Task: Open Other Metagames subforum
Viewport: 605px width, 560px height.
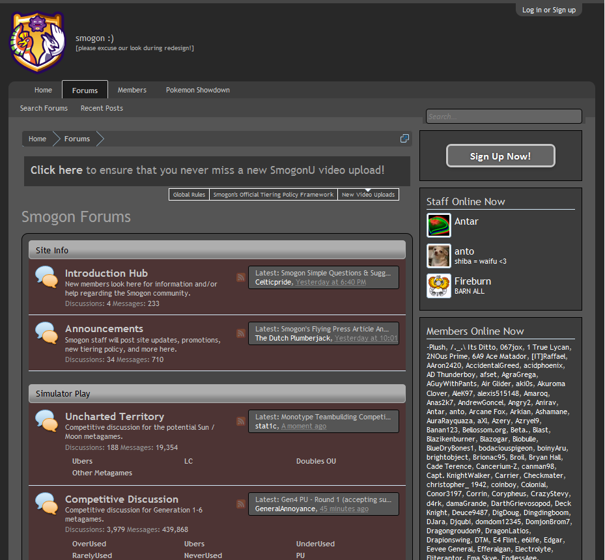Action: click(x=102, y=473)
